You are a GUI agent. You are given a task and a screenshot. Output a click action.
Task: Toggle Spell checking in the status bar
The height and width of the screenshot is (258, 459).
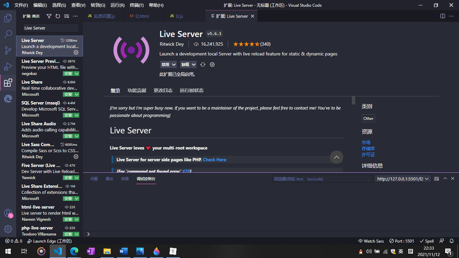tap(426, 241)
